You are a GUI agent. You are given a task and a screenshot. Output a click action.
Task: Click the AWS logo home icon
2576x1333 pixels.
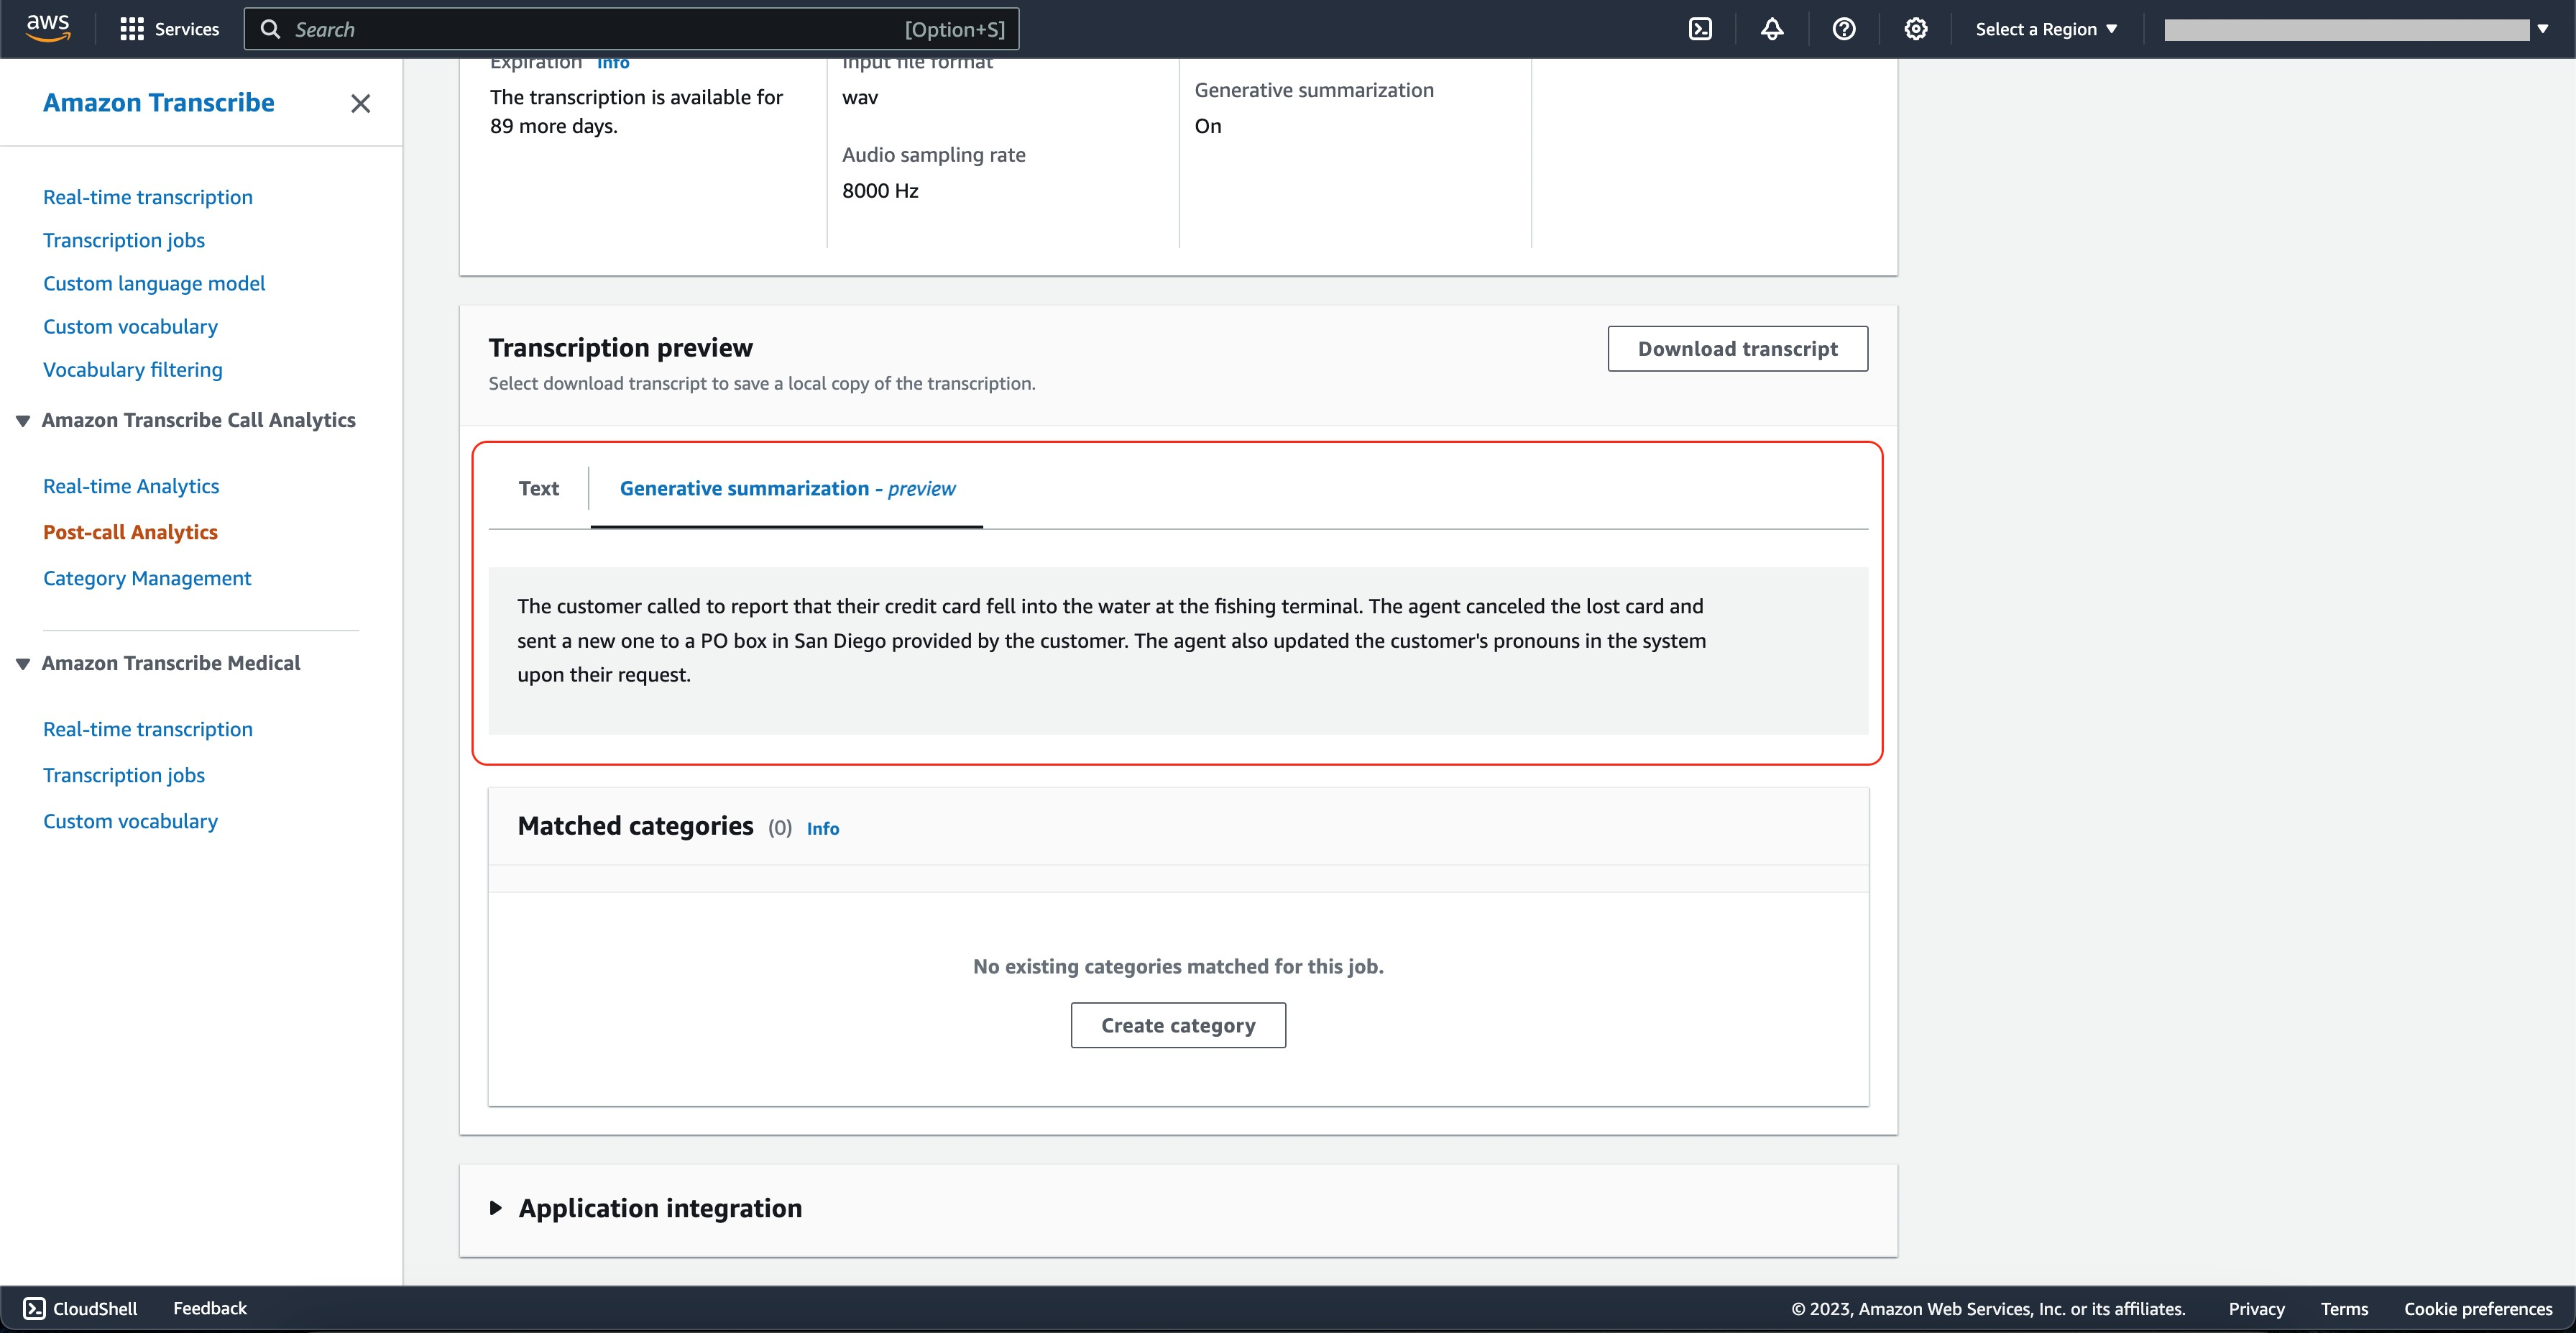48,28
